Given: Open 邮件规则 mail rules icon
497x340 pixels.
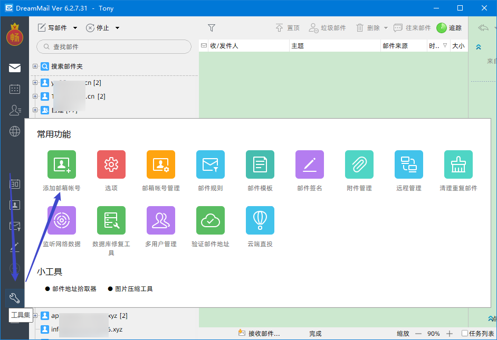Looking at the screenshot, I should pos(211,164).
